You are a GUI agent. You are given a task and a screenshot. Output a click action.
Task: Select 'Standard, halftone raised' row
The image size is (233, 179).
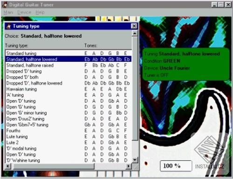(x=69, y=65)
